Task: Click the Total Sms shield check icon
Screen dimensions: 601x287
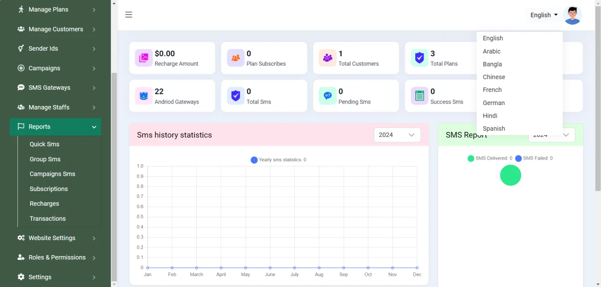Action: [236, 96]
